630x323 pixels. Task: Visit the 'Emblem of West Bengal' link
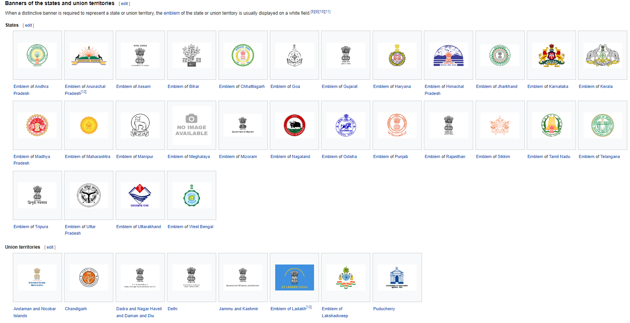191,227
